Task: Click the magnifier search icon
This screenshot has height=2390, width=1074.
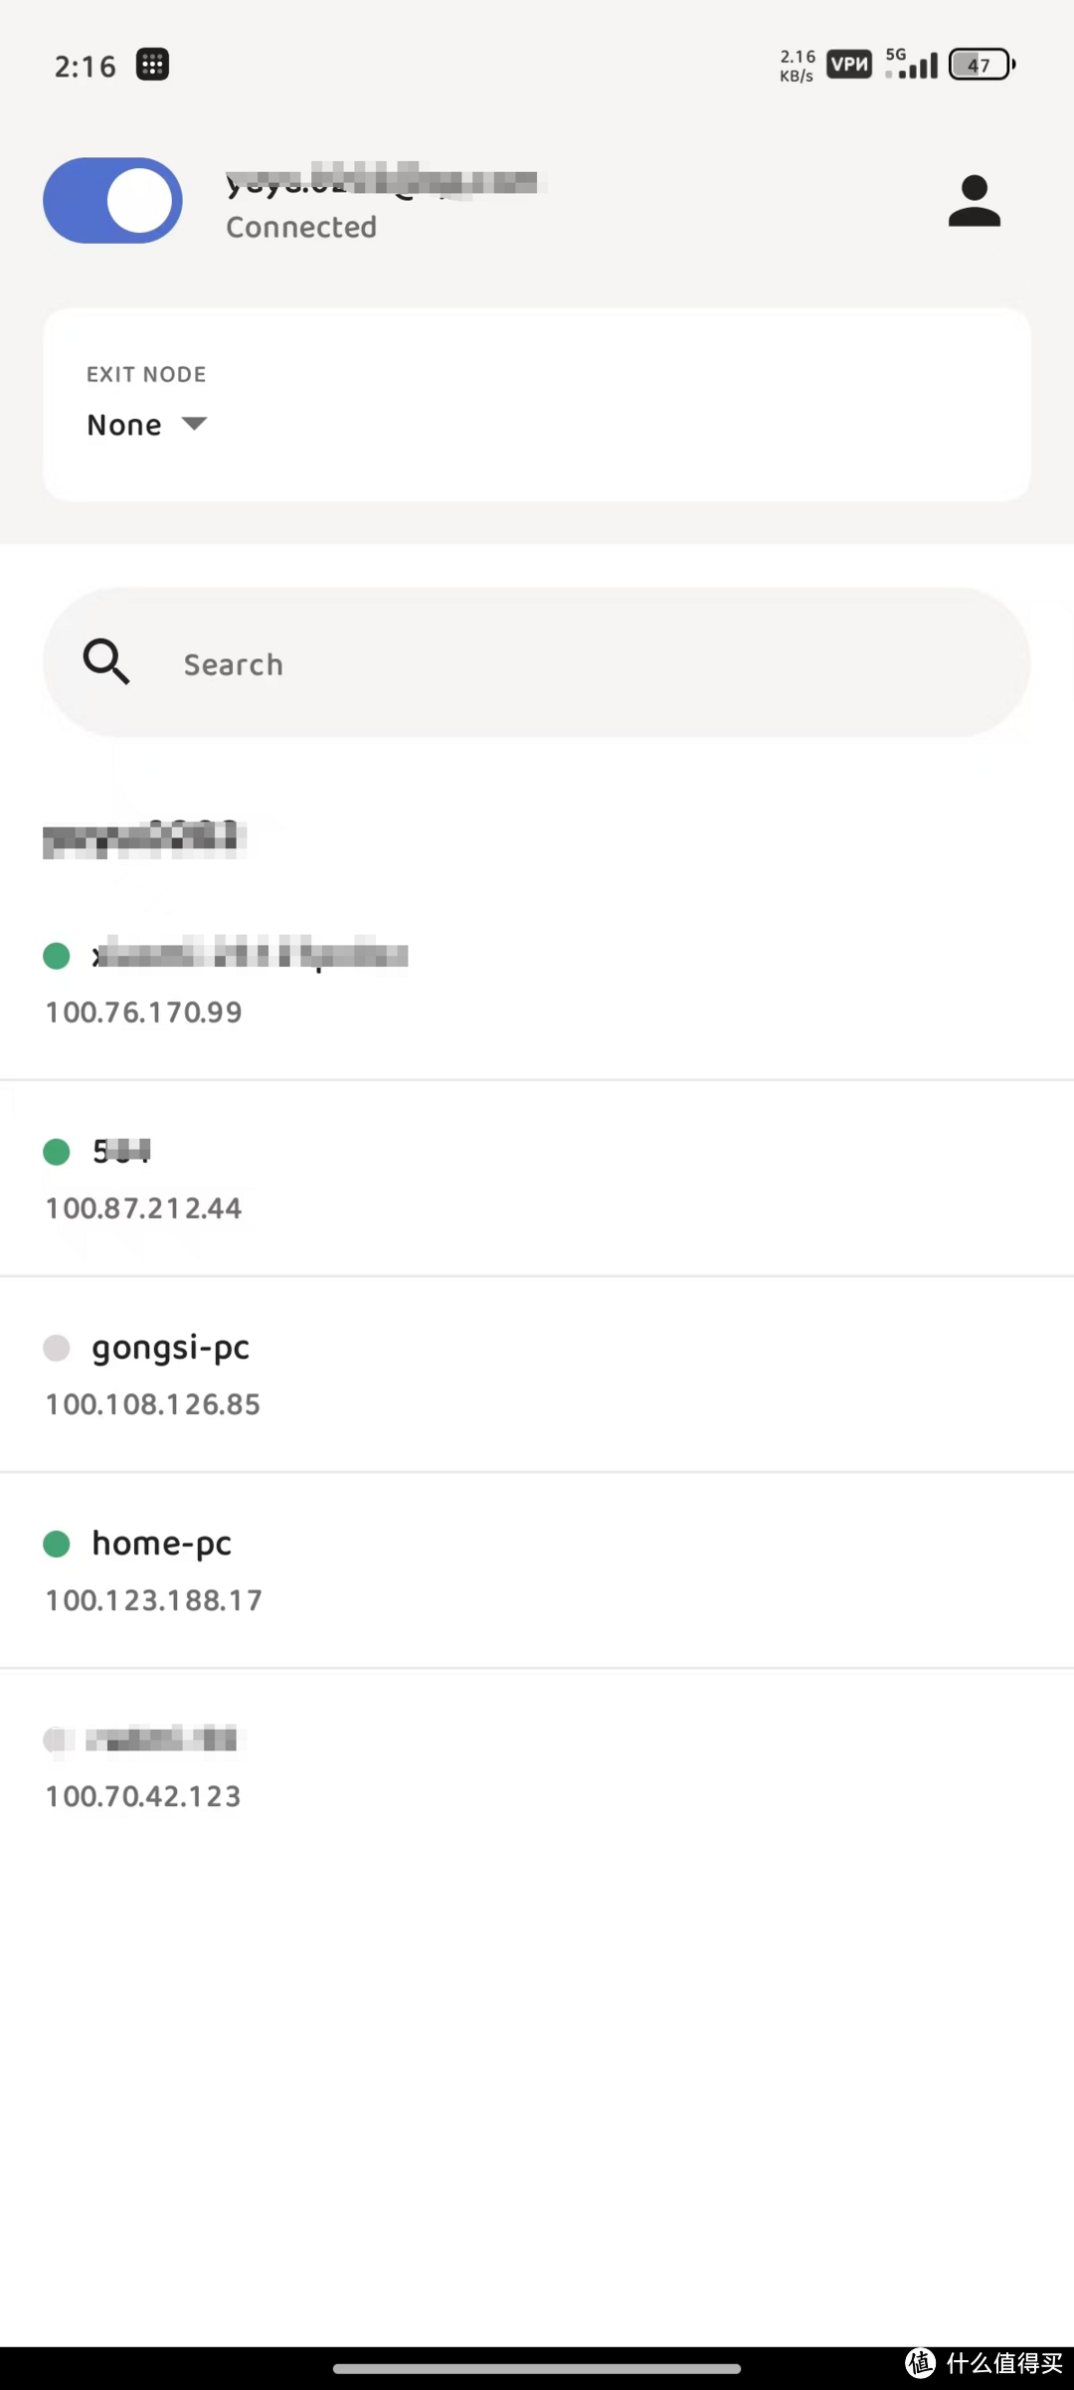Action: click(104, 661)
